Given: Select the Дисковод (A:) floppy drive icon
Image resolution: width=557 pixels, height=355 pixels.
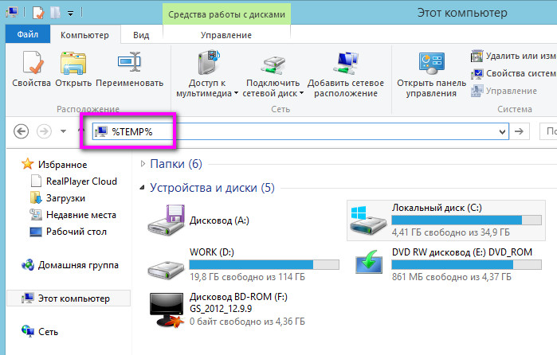Looking at the screenshot, I should tap(167, 220).
